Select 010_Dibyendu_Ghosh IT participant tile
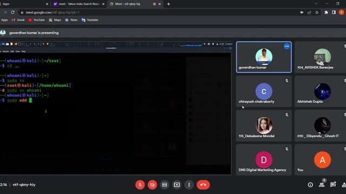 tap(321, 126)
